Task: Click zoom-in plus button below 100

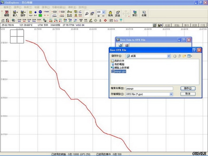Action: coord(98,16)
